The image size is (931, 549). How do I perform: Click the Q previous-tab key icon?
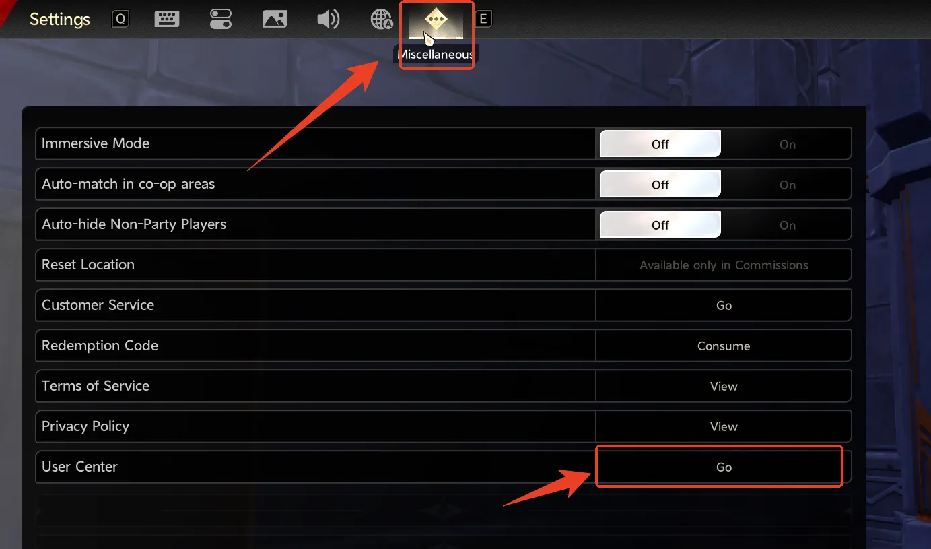point(120,20)
